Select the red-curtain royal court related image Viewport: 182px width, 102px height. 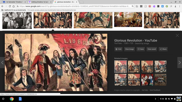147,80
